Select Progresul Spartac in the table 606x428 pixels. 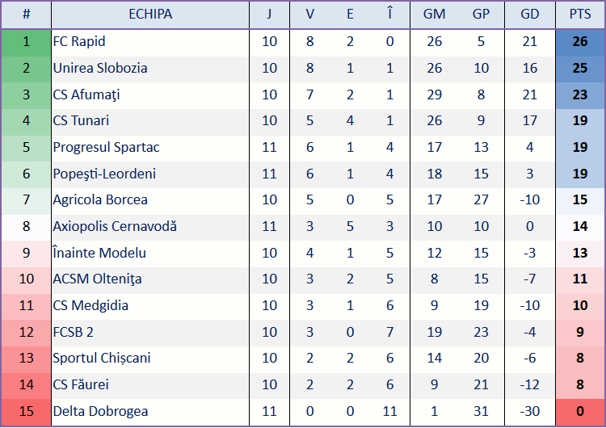pos(107,147)
